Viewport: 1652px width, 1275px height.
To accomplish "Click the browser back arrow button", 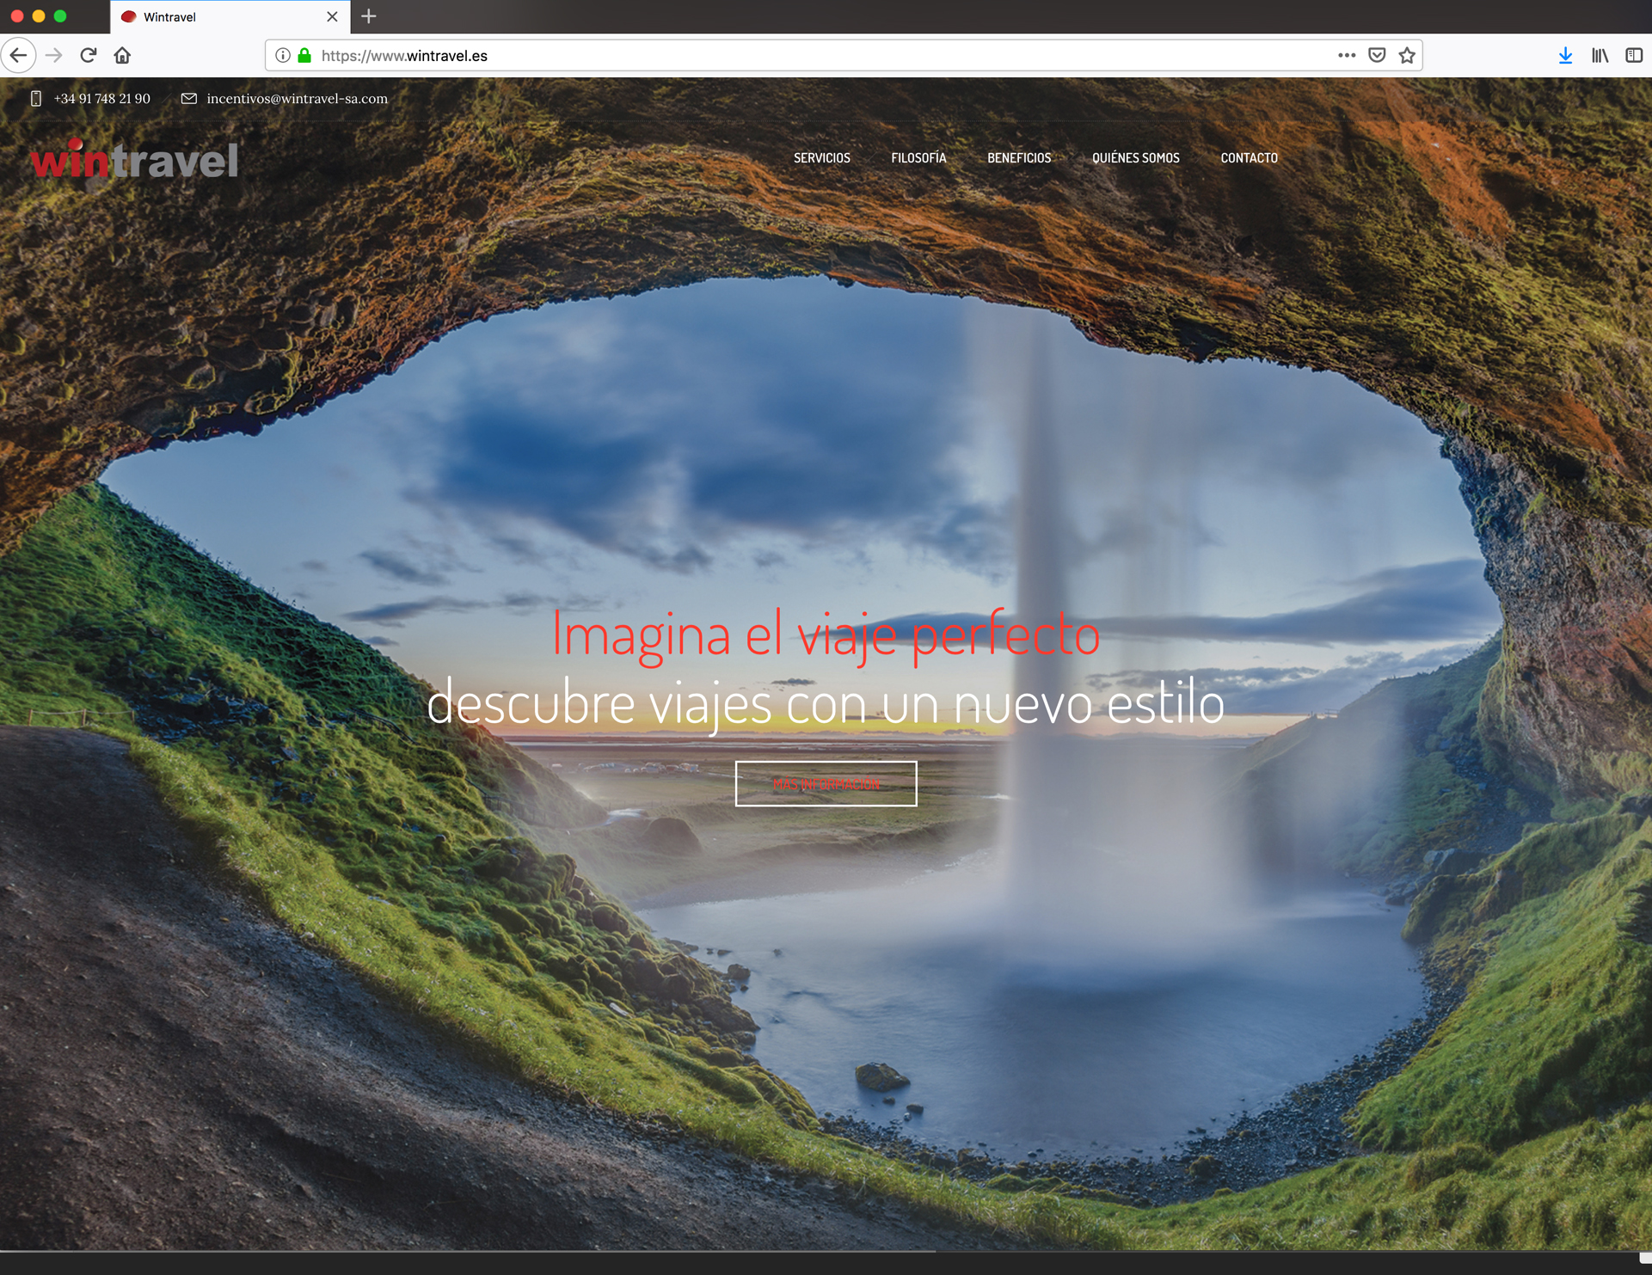I will tap(18, 56).
